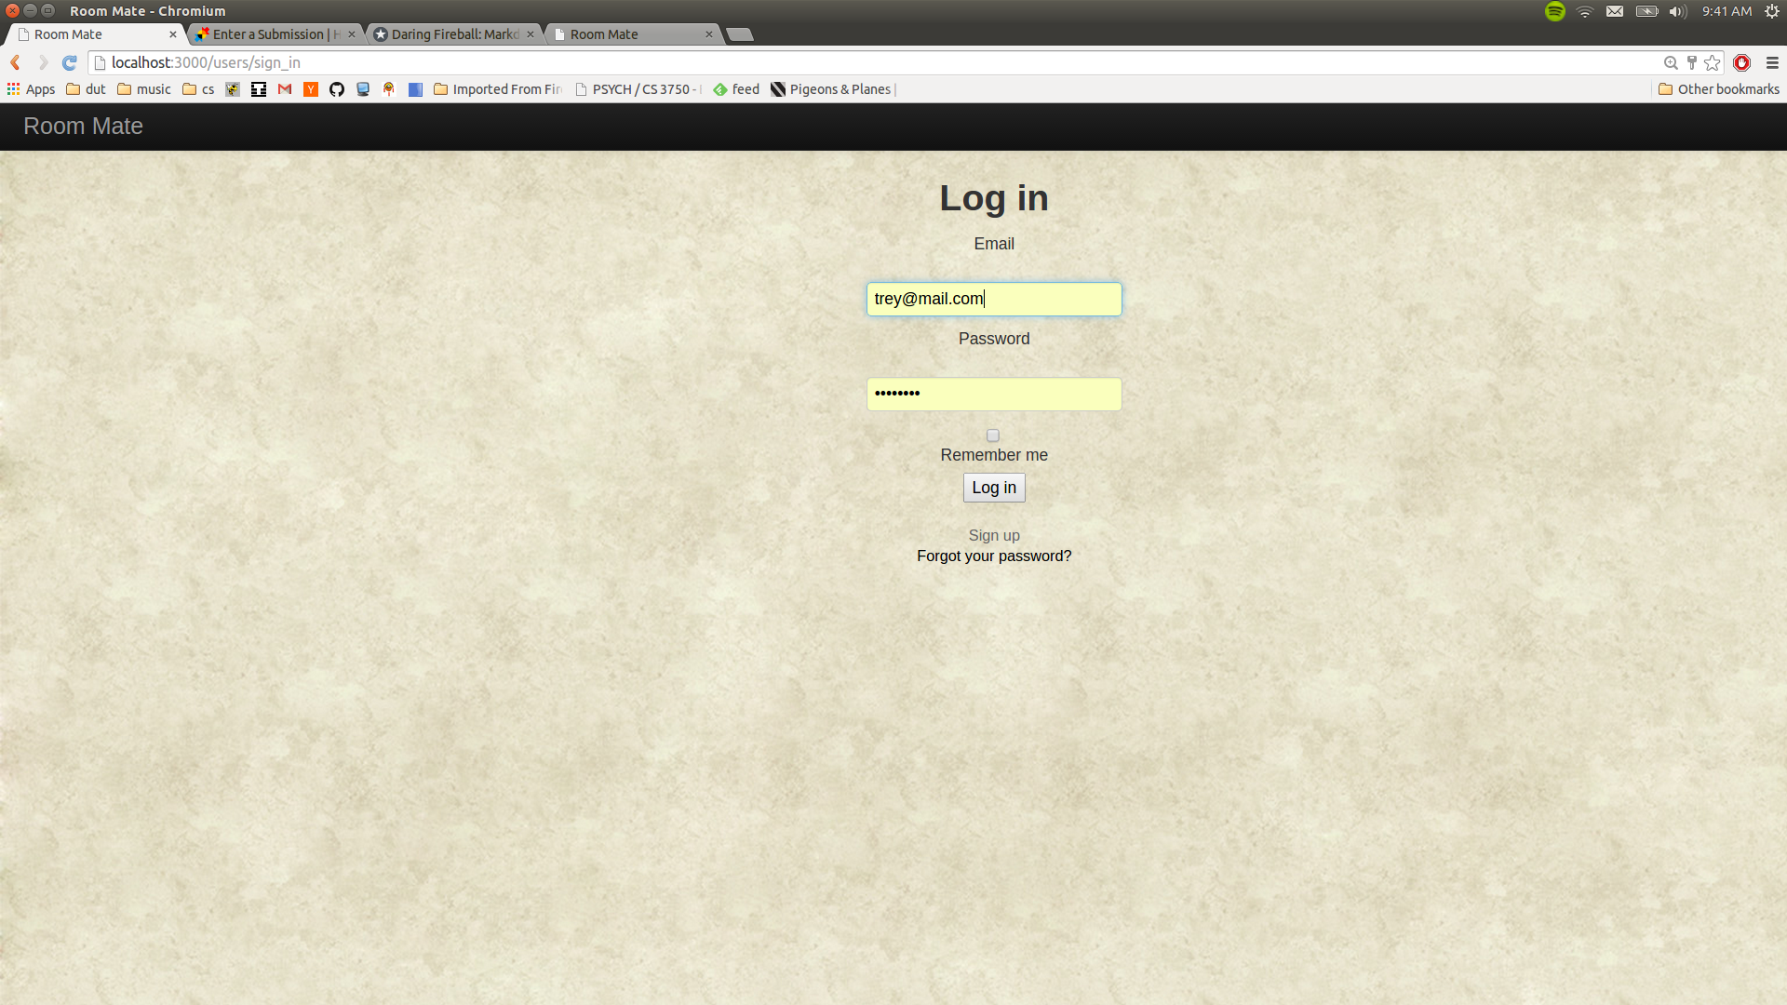
Task: Open the Imported From Firefox bookmarks folder
Action: point(498,89)
